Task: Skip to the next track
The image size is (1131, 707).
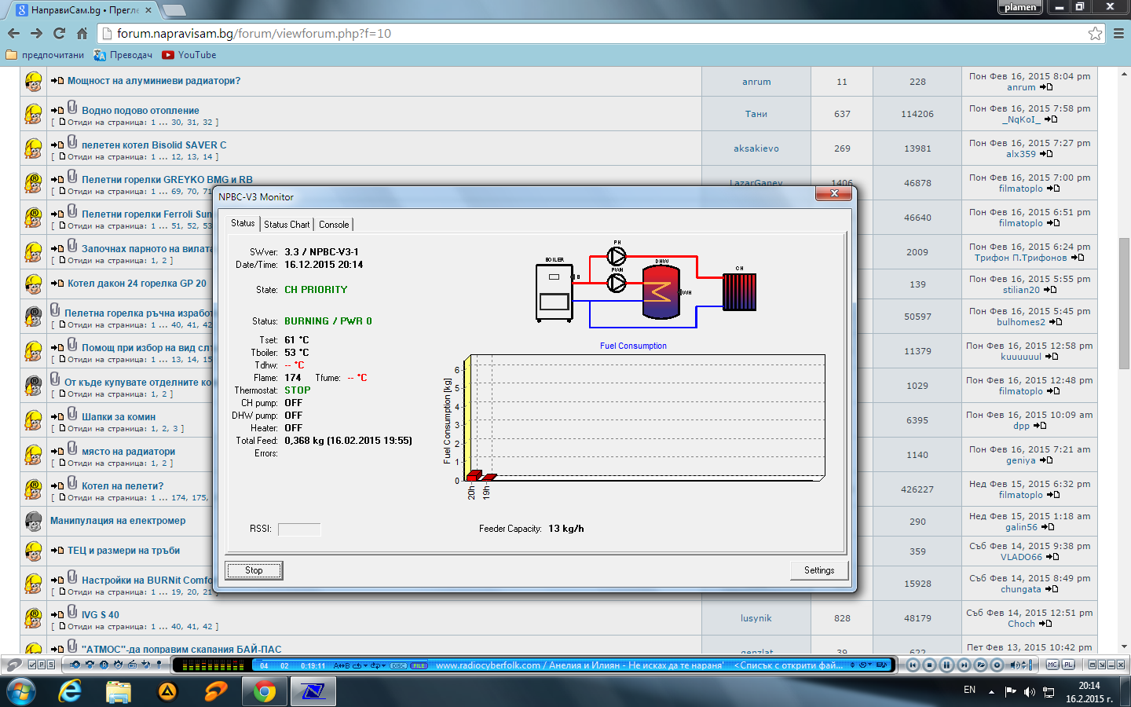Action: (x=964, y=665)
